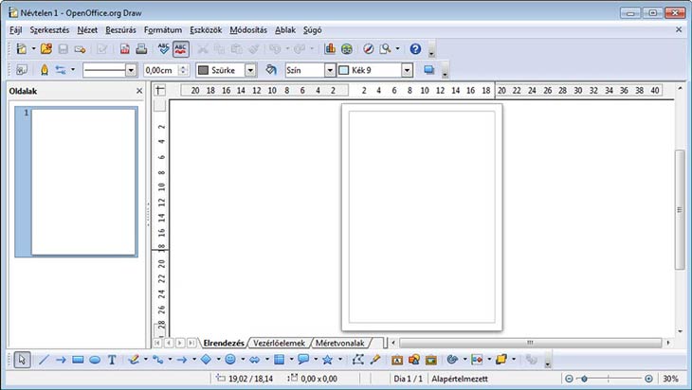Open the Beszúrás menu
This screenshot has width=692, height=390.
click(x=121, y=30)
